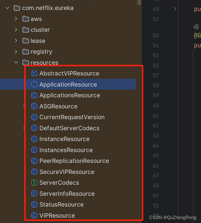The height and width of the screenshot is (223, 201).
Task: Select the aws package label
Action: click(36, 19)
